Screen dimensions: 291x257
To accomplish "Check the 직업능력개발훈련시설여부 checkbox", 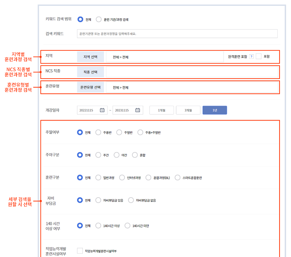I will 80,251.
